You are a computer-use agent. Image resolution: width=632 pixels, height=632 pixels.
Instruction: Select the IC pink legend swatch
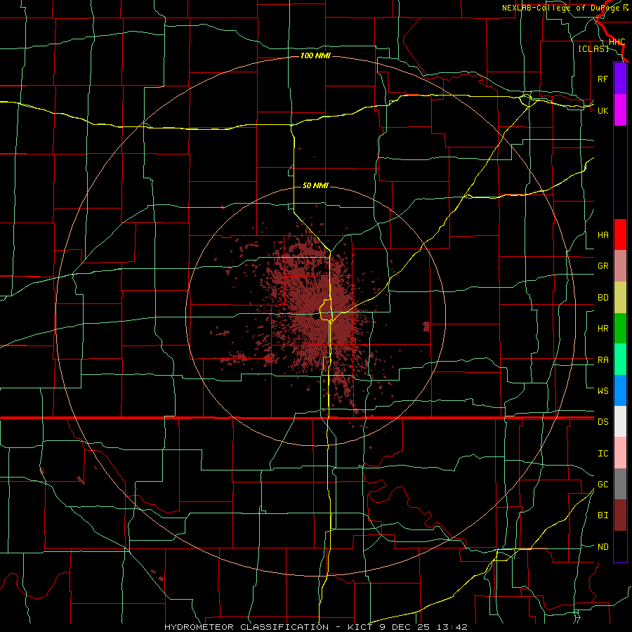620,453
